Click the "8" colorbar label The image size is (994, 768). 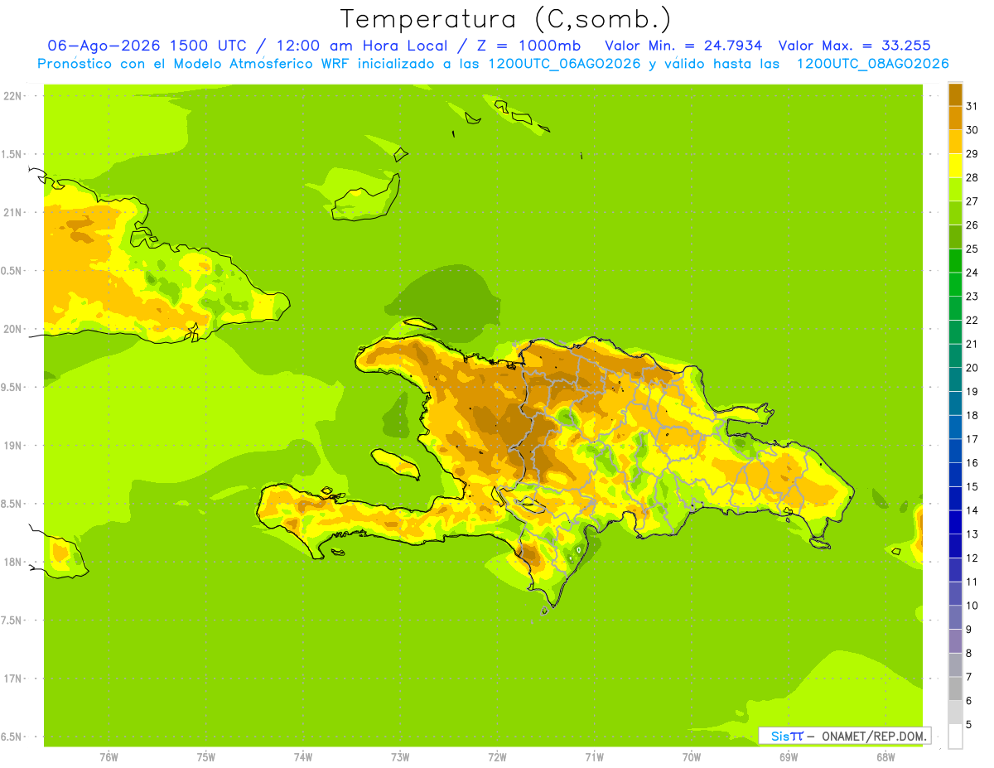[x=968, y=654]
